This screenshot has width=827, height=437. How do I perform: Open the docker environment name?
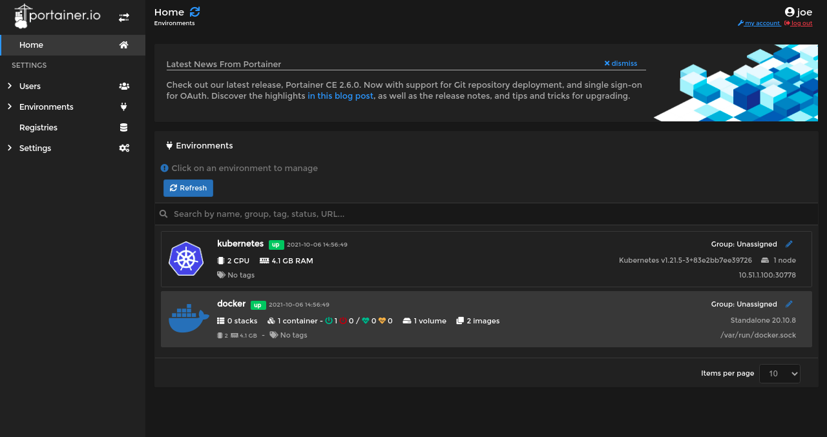[231, 304]
